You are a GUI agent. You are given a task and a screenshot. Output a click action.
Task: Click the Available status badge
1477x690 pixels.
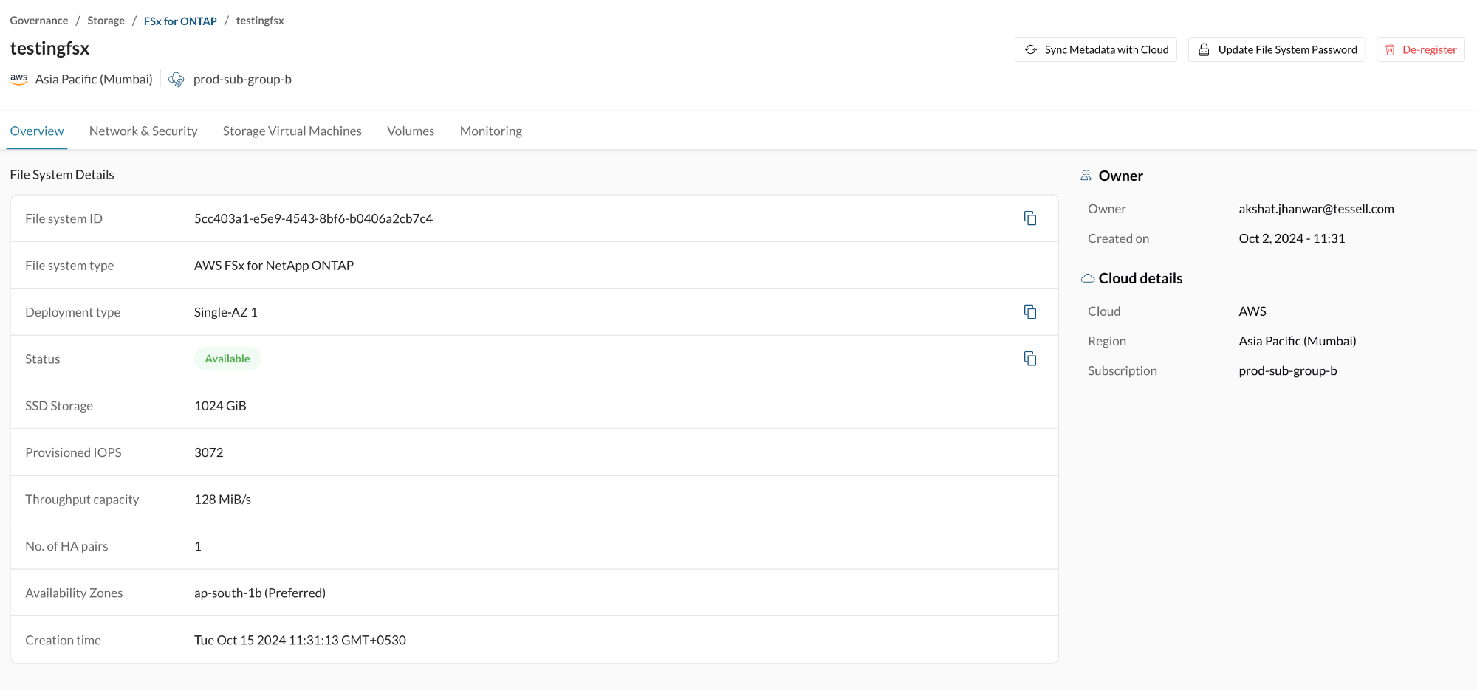point(227,359)
